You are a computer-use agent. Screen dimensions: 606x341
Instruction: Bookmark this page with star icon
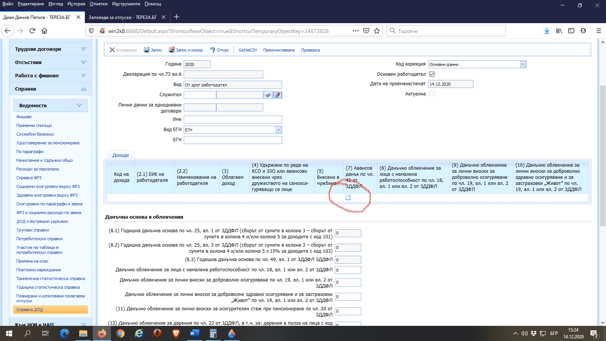point(377,31)
